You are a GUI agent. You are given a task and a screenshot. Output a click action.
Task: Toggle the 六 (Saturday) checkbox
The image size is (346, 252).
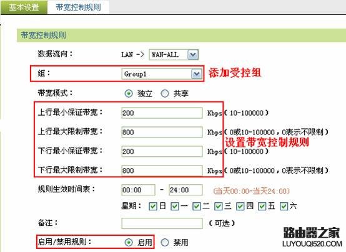click(284, 206)
